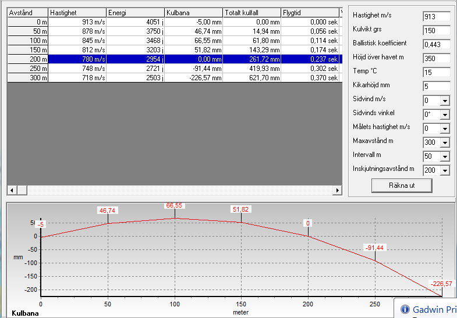Select the Ballistisk koefficient input field
The image size is (457, 318).
pos(436,45)
